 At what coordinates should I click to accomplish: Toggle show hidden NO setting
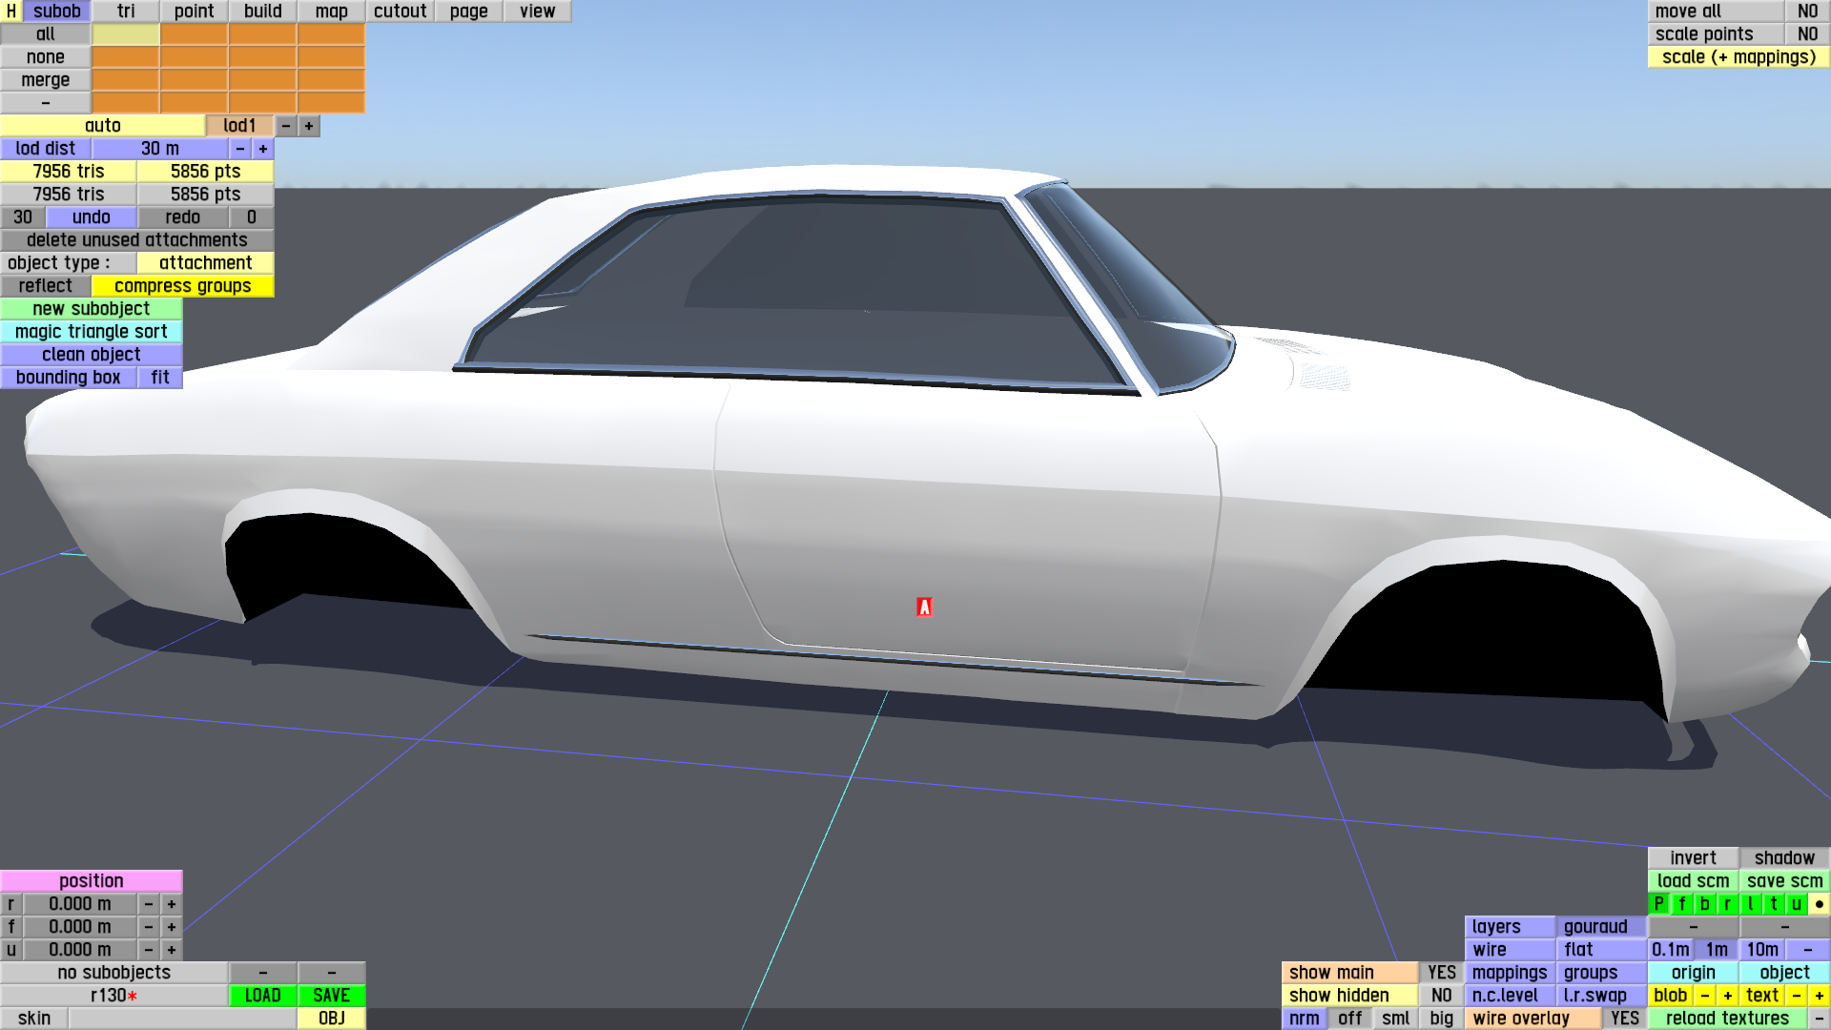[1441, 996]
